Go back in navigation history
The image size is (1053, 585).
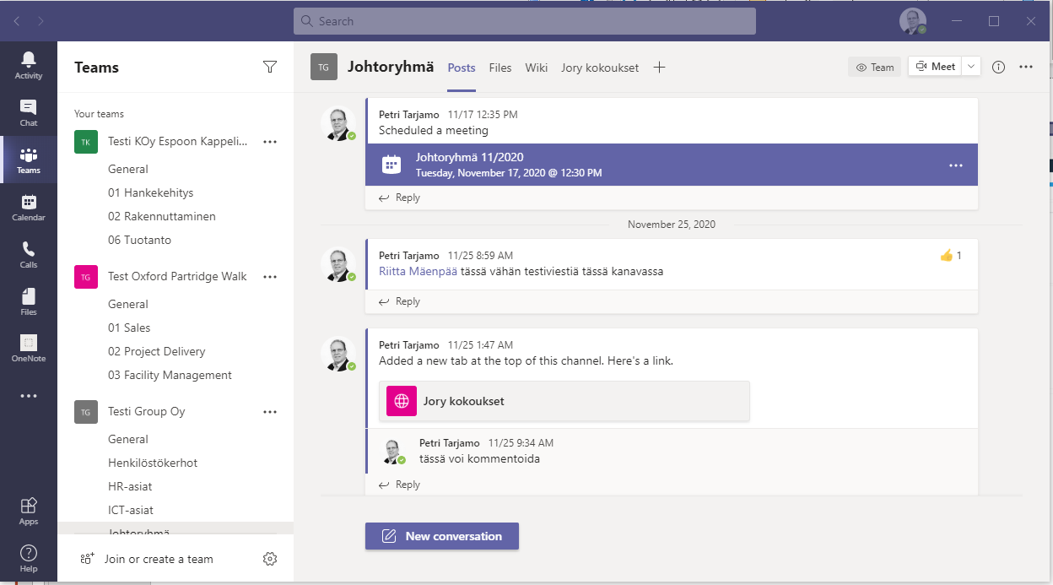(17, 21)
